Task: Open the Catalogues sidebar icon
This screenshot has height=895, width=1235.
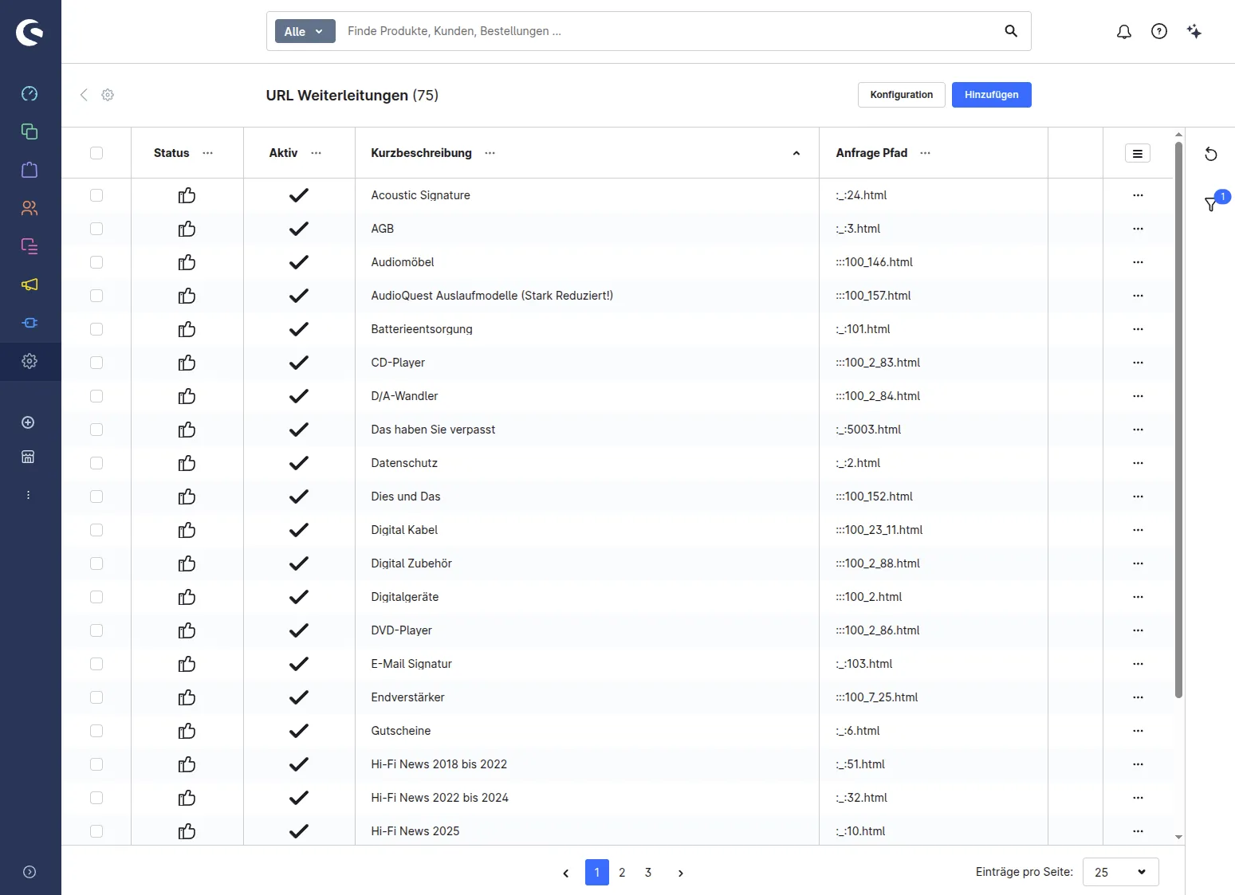Action: 29,132
